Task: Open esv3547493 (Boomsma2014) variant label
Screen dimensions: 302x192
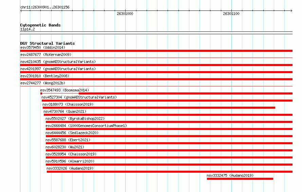Action: pos(64,90)
